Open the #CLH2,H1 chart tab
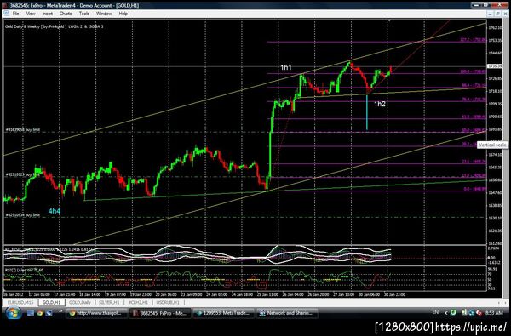Viewport: 511px width, 336px height. point(138,303)
